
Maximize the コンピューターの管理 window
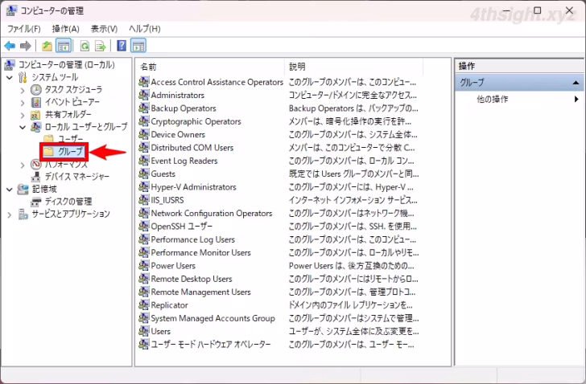coord(538,10)
